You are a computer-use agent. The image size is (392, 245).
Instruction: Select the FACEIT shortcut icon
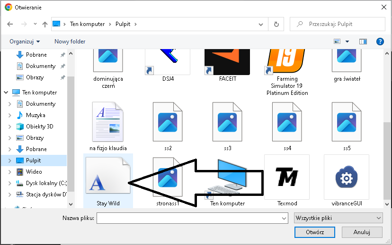(x=227, y=62)
